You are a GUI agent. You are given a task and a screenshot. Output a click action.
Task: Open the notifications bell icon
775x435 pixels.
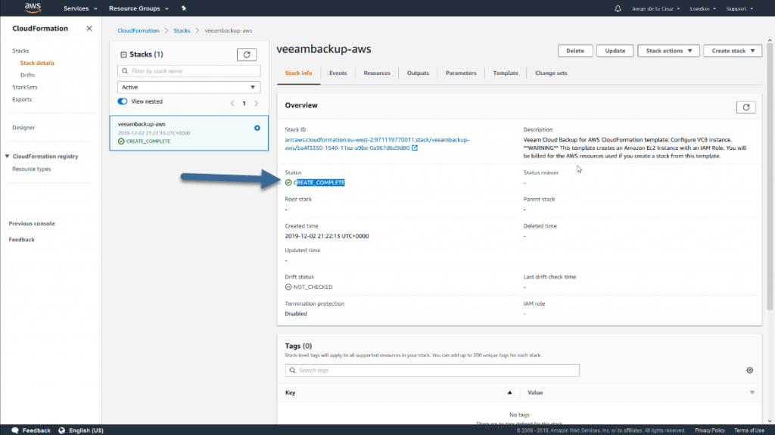tap(618, 8)
